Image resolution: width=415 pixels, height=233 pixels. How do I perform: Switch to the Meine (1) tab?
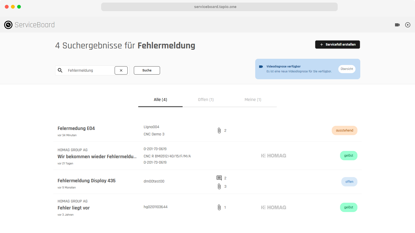pyautogui.click(x=253, y=100)
